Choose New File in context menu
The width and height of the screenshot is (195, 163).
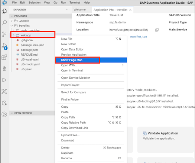click(x=91, y=39)
